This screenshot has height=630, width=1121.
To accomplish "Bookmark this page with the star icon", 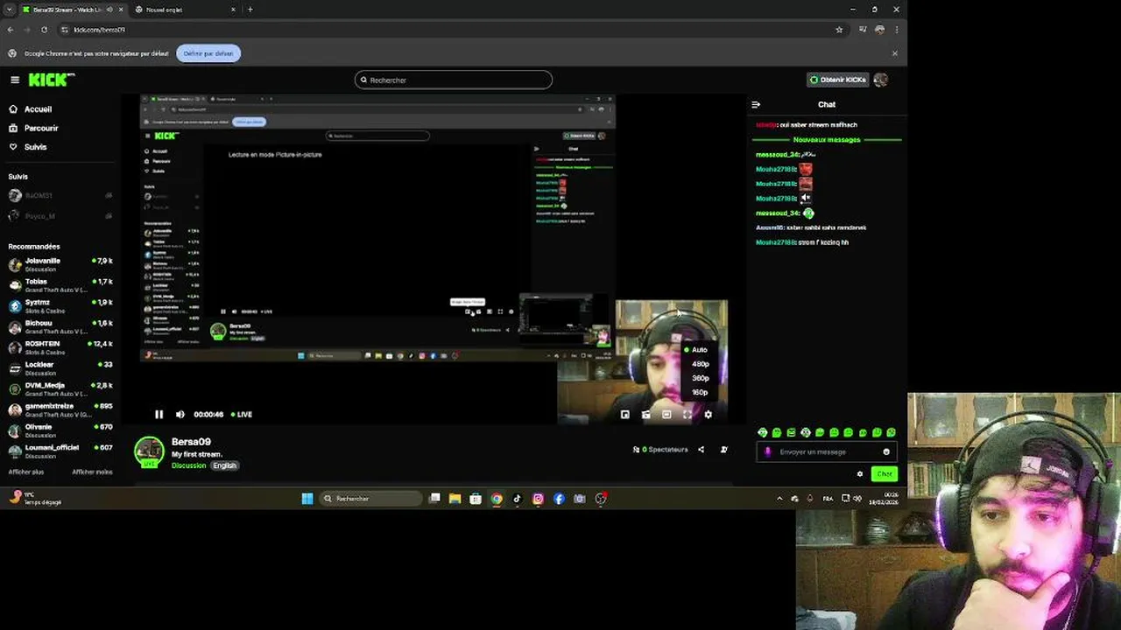I will pos(839,30).
